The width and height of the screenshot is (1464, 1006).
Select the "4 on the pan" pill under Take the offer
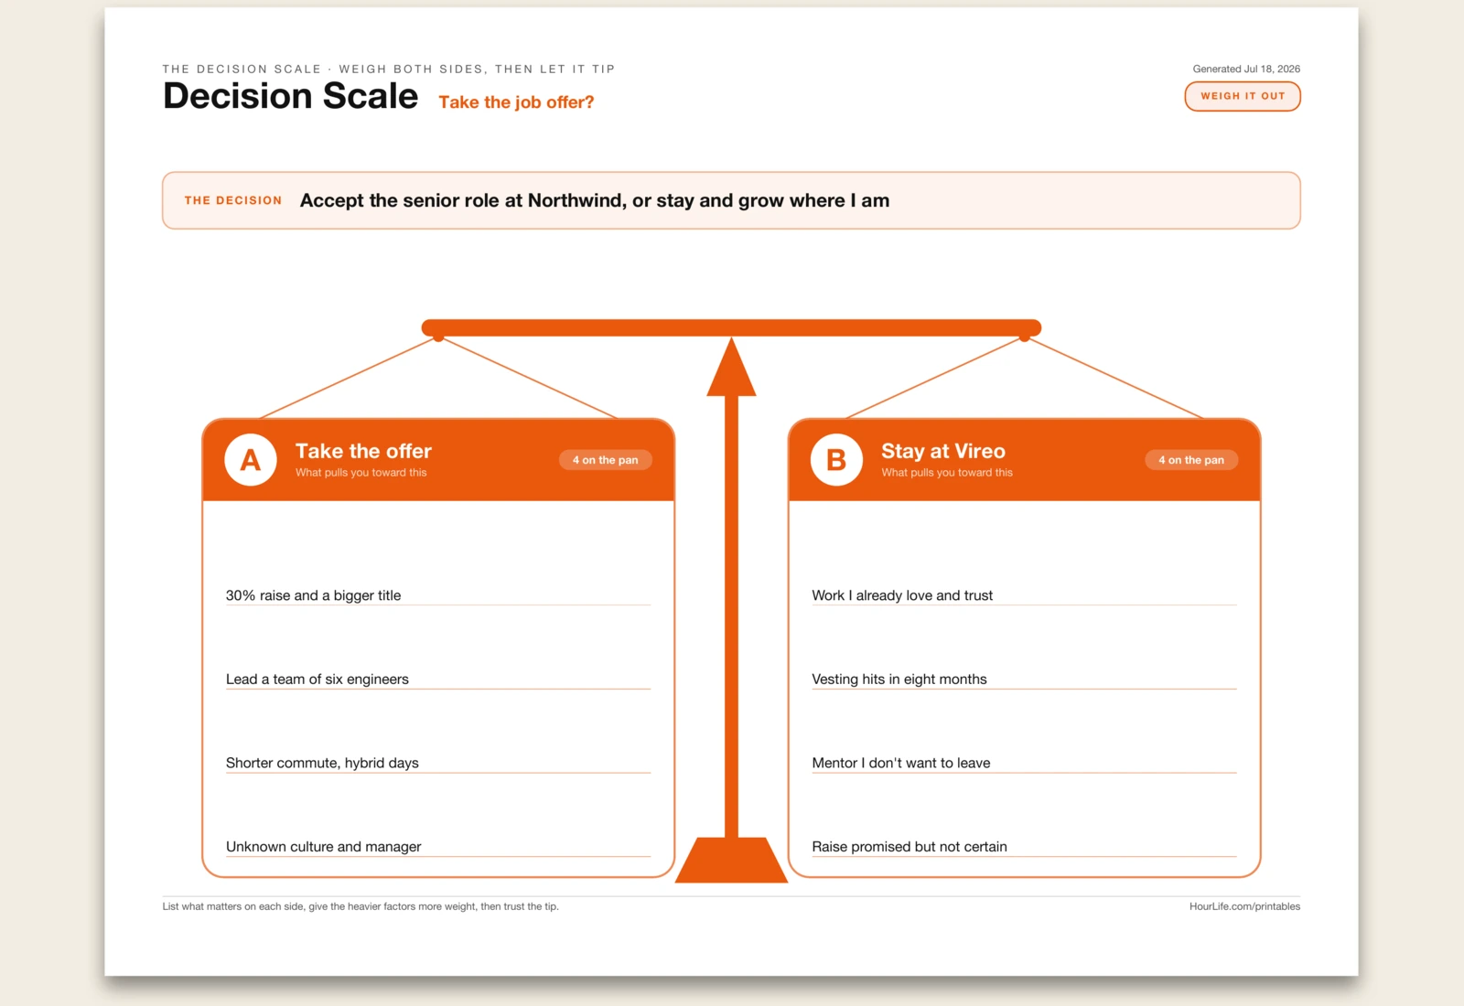pos(606,460)
